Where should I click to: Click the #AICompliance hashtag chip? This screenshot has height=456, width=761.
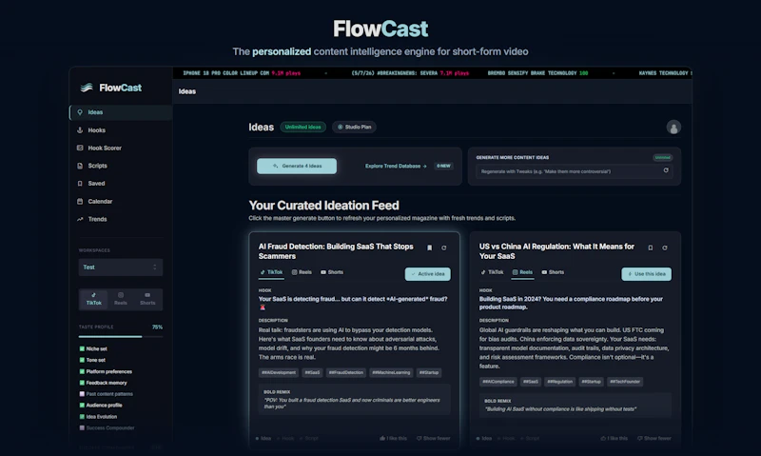[498, 382]
